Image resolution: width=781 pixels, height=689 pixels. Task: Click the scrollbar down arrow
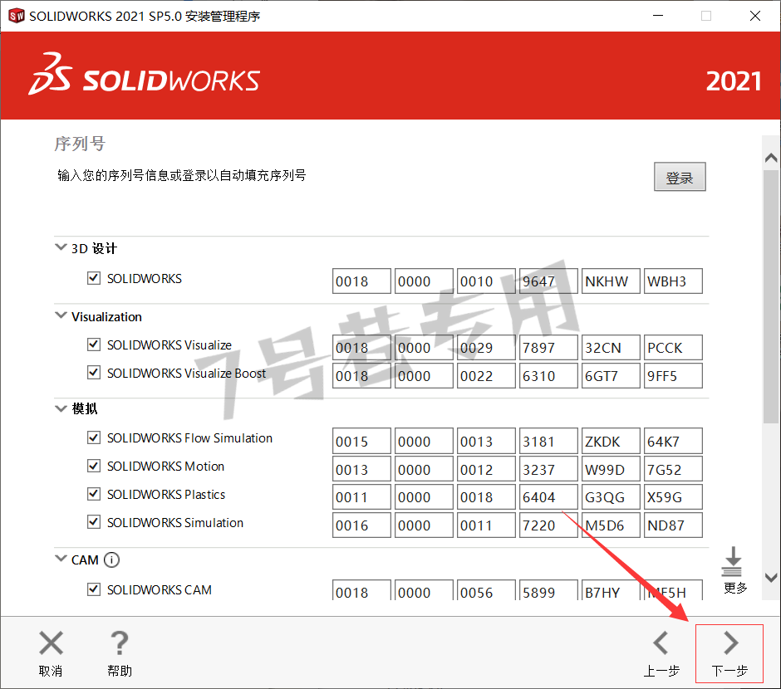coord(771,578)
